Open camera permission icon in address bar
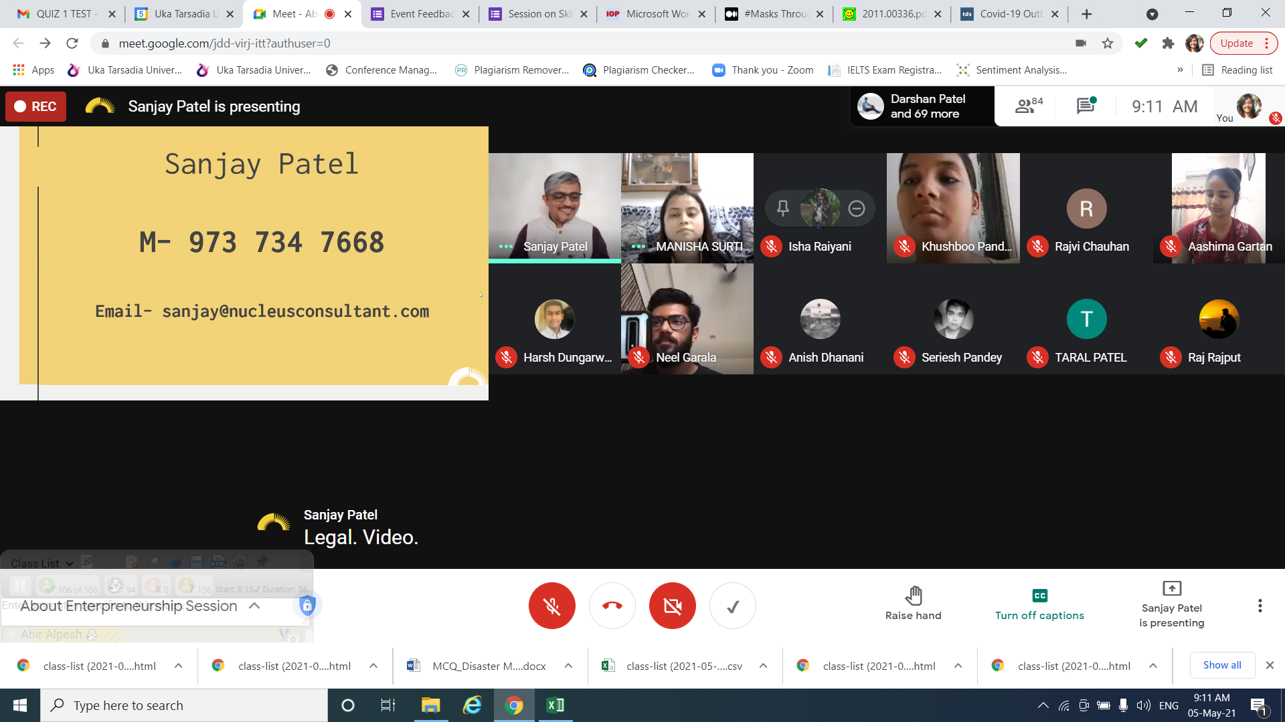The image size is (1285, 722). [1080, 43]
